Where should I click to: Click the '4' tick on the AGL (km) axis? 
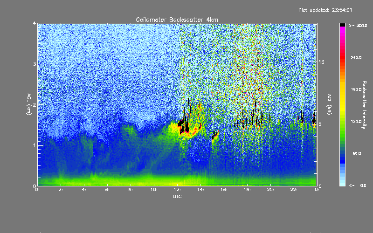pos(35,23)
